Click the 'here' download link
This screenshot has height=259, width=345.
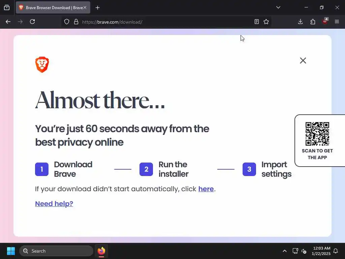click(206, 189)
